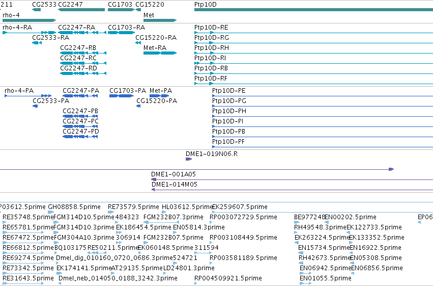Click the DME1-019N06.R feature

coord(189,159)
